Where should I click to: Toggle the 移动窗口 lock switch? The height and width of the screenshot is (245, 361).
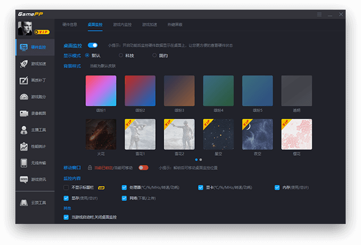(x=143, y=168)
